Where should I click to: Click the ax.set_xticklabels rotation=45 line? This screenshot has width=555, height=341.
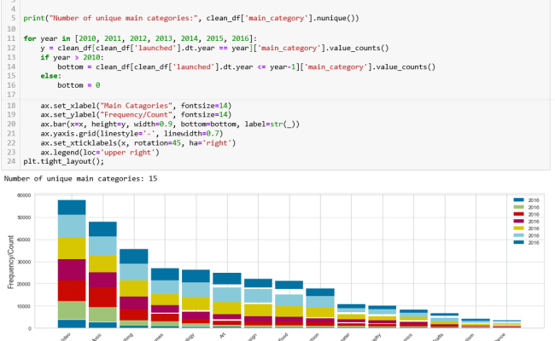(138, 143)
